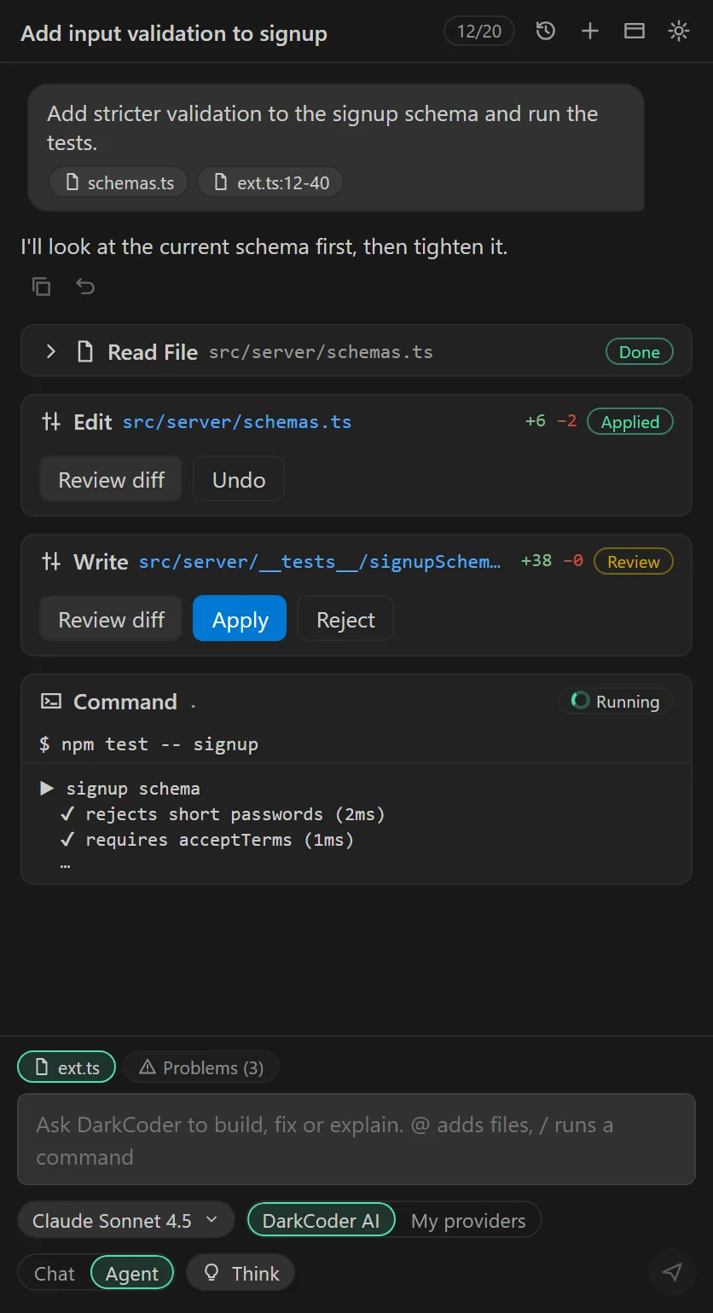Image resolution: width=713 pixels, height=1313 pixels.
Task: Click the file icon beside Read File
Action: point(85,351)
